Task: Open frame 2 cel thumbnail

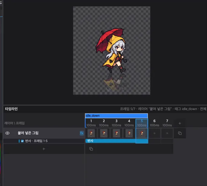Action: click(104, 133)
